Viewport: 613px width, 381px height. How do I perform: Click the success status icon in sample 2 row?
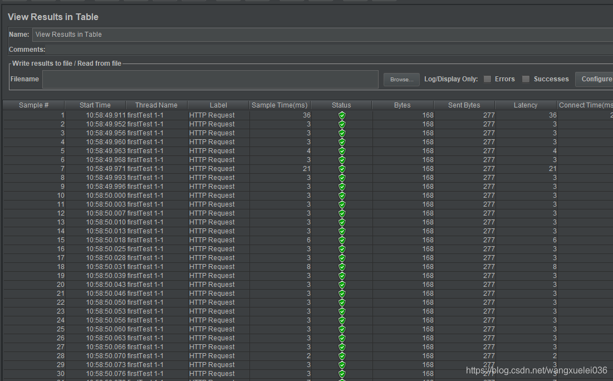pyautogui.click(x=342, y=124)
